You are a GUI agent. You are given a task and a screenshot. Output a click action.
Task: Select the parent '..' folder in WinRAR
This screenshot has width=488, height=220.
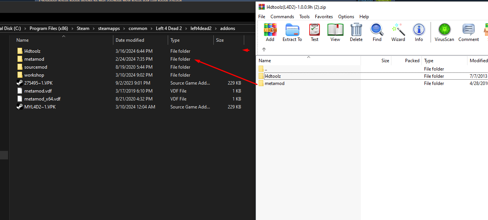coord(261,69)
